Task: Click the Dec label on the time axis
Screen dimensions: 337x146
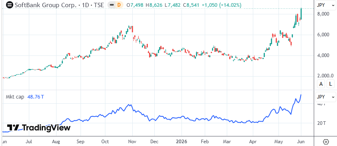Action: (x=154, y=142)
